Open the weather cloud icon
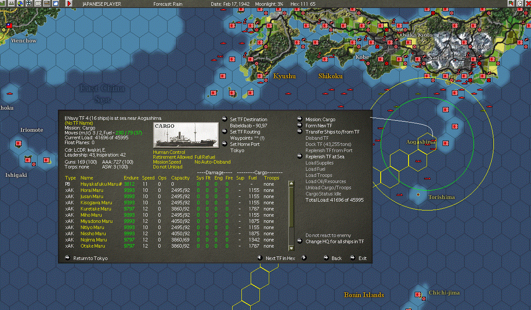The image size is (531, 310). pyautogui.click(x=56, y=4)
